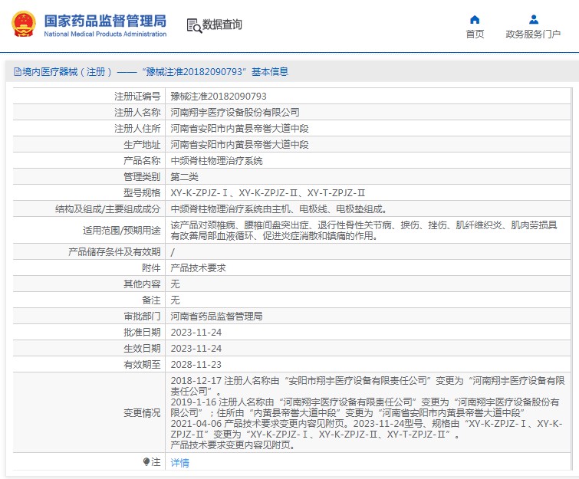Select the 附件 label

pyautogui.click(x=151, y=268)
